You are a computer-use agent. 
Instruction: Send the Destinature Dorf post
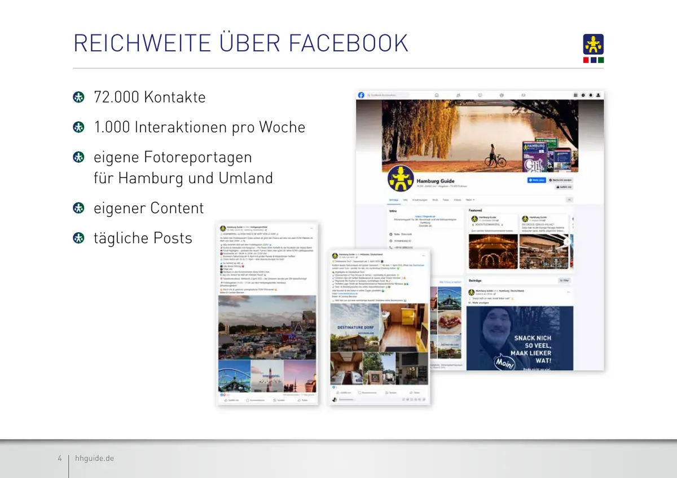390,393
